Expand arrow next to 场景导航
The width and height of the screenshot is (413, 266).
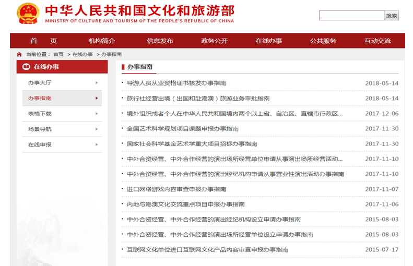(x=97, y=129)
